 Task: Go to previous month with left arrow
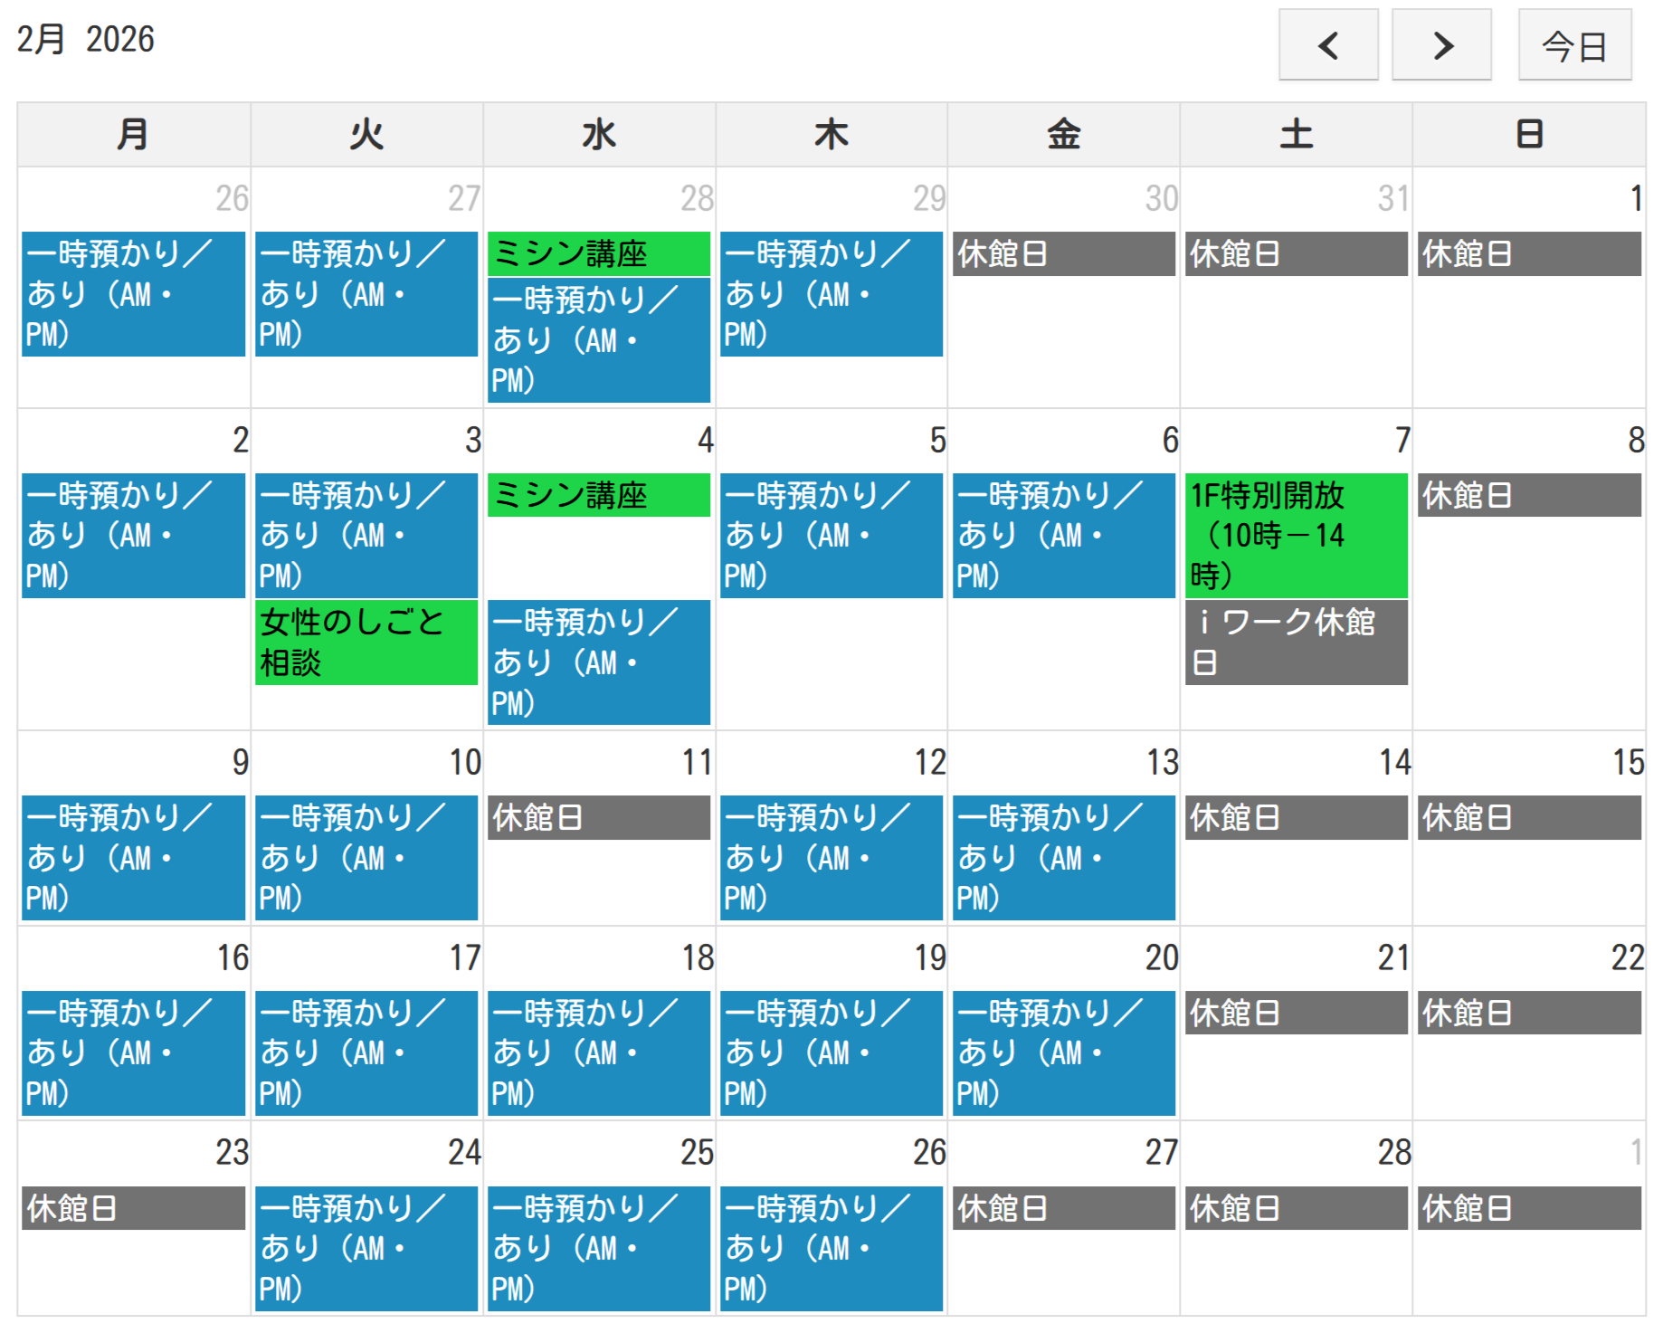click(x=1327, y=45)
